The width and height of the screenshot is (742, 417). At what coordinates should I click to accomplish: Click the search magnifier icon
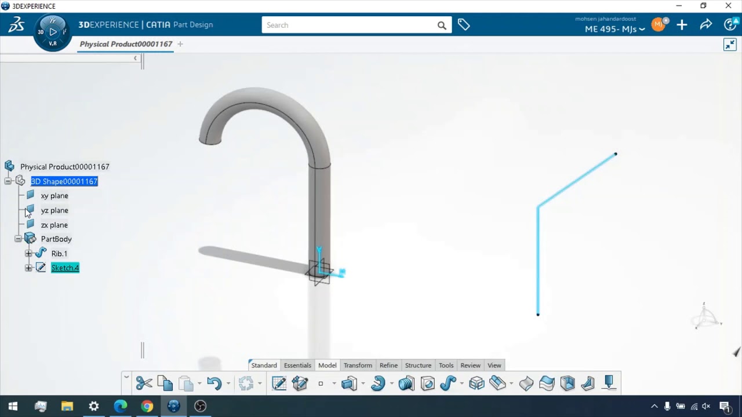point(442,25)
